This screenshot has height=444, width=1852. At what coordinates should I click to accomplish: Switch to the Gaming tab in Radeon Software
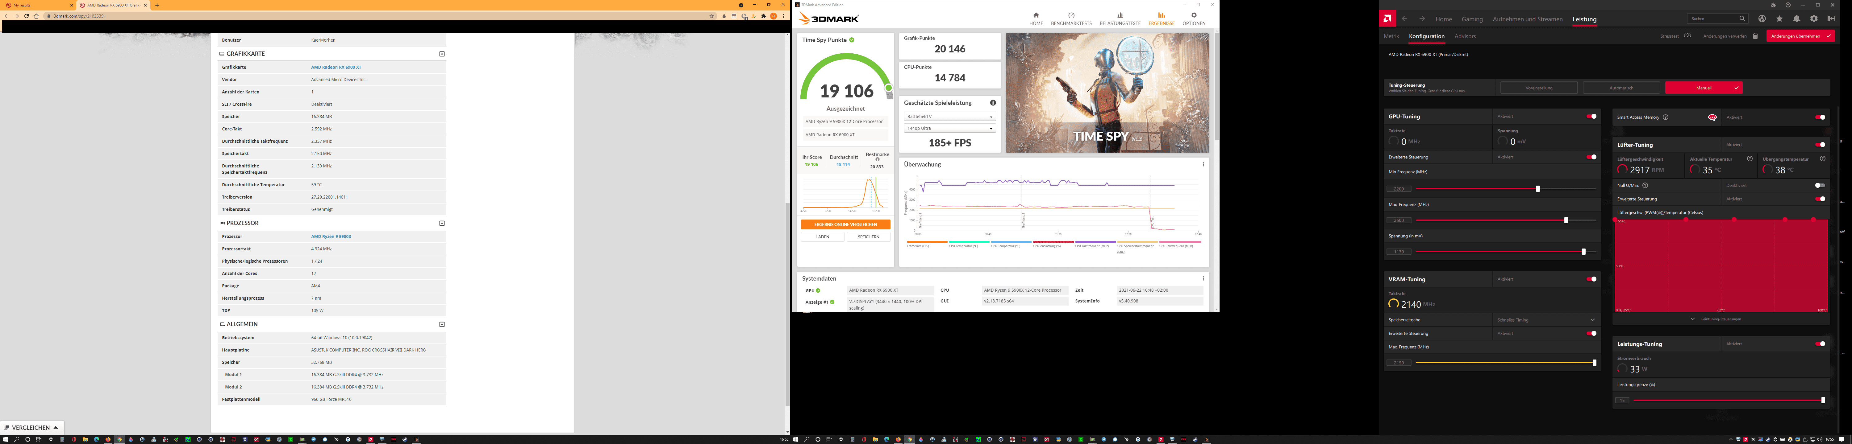pyautogui.click(x=1472, y=19)
